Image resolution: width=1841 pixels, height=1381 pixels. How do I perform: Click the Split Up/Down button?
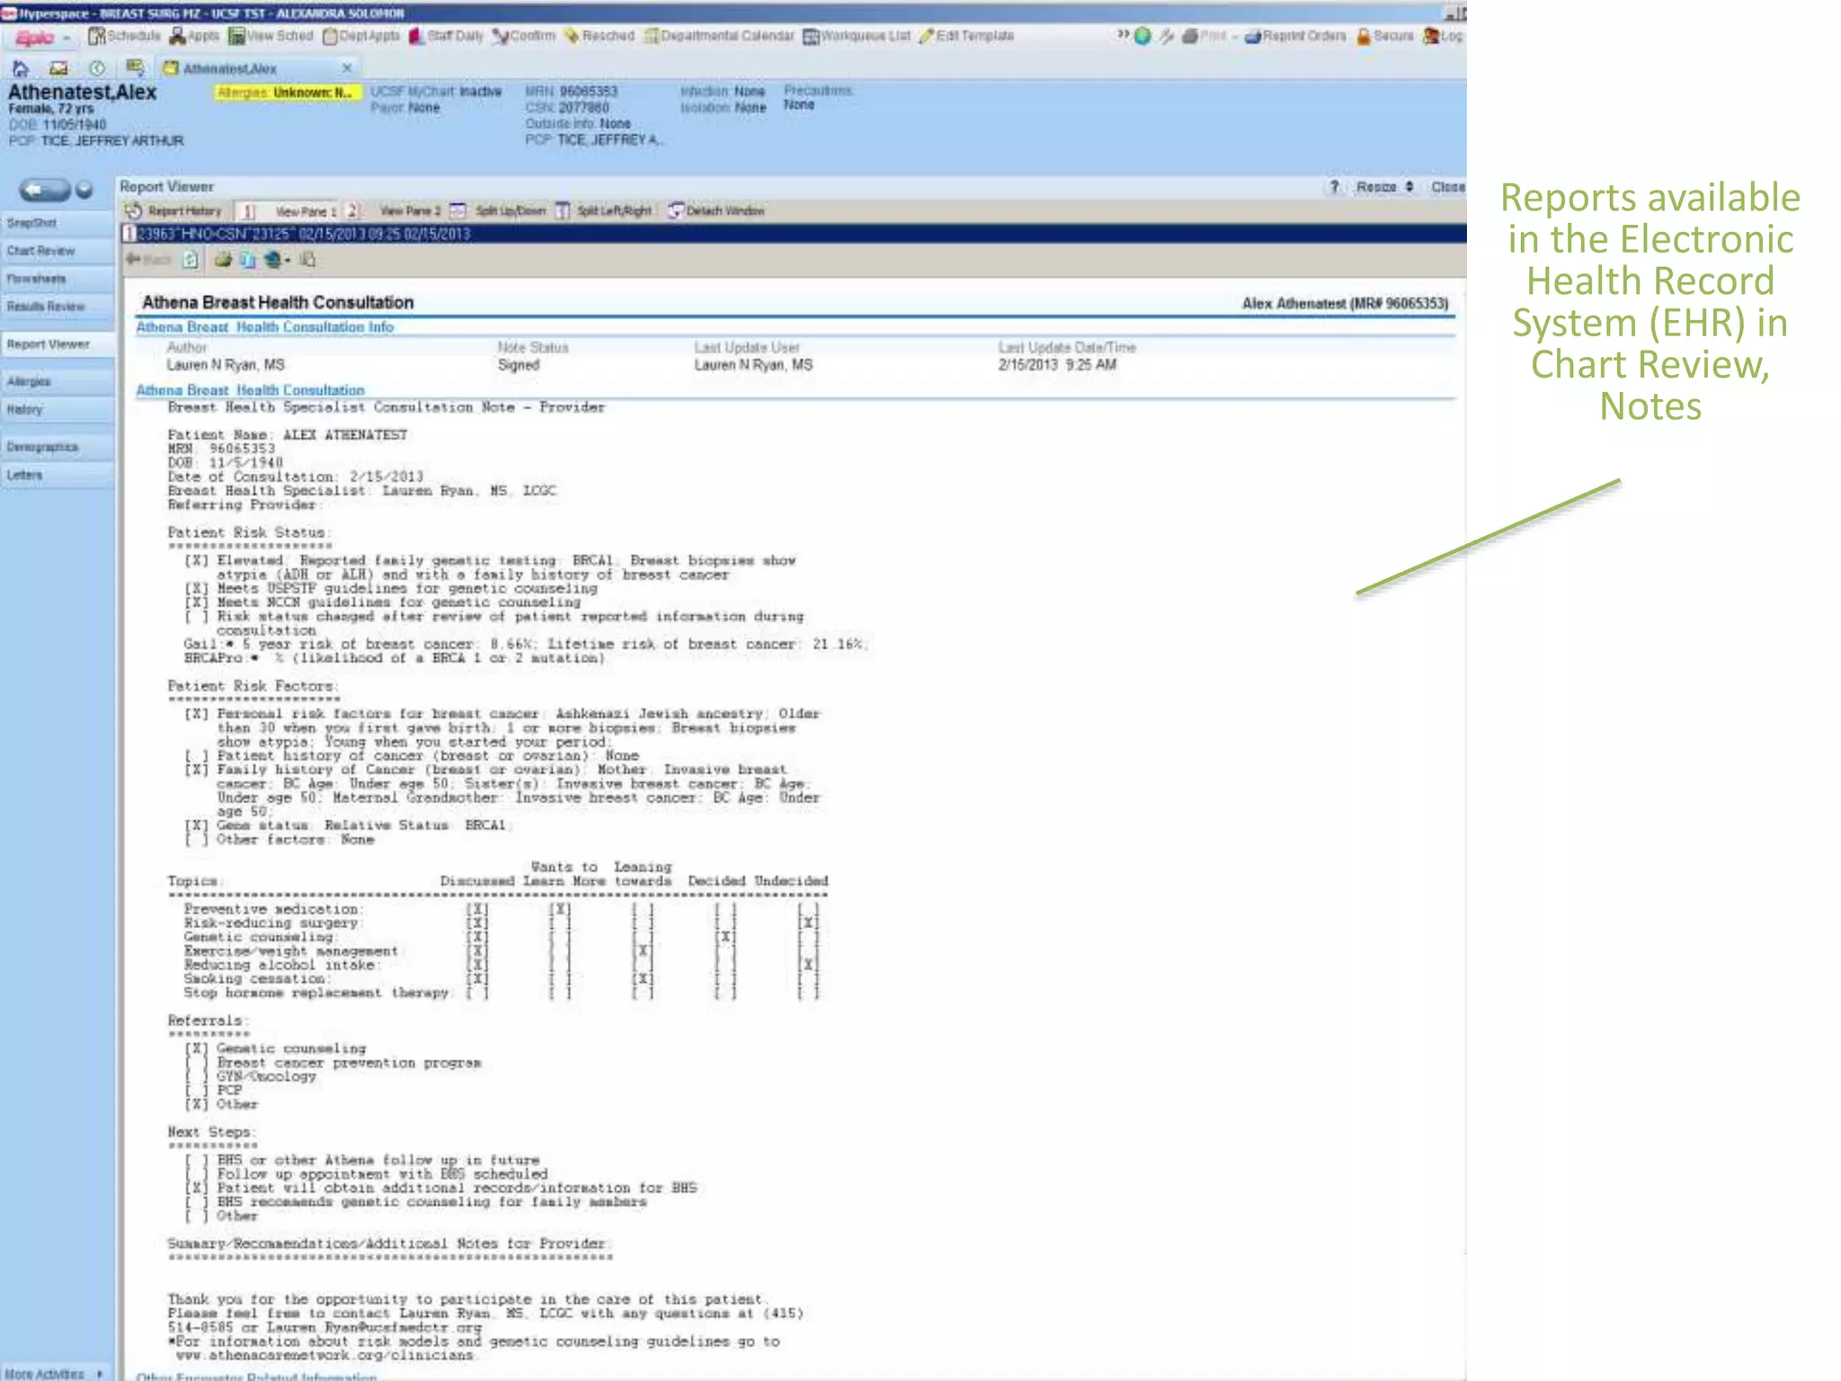(498, 210)
